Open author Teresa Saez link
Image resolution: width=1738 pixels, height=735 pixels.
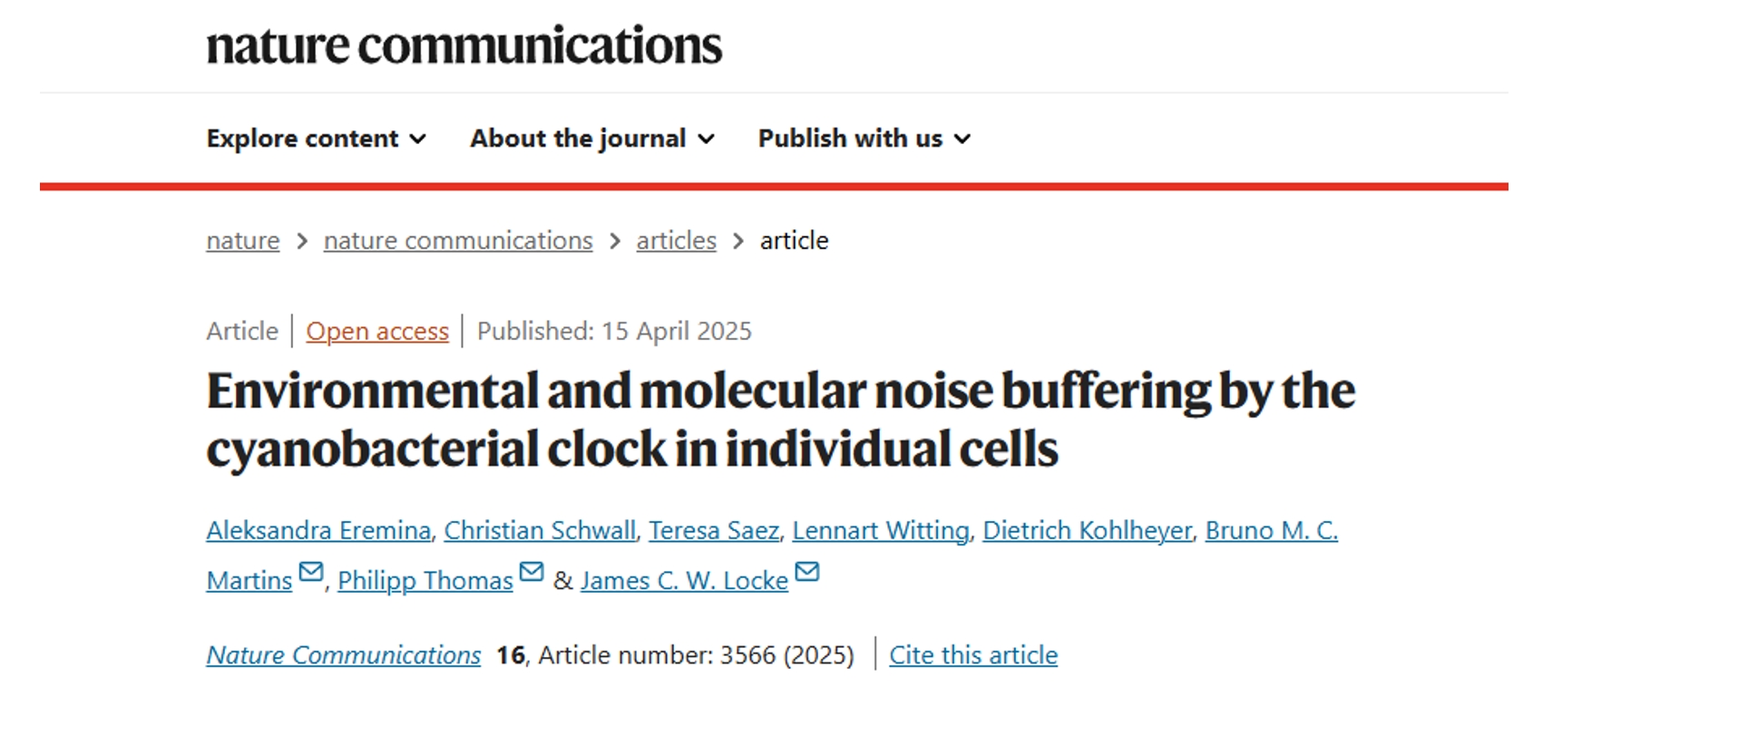pos(714,530)
